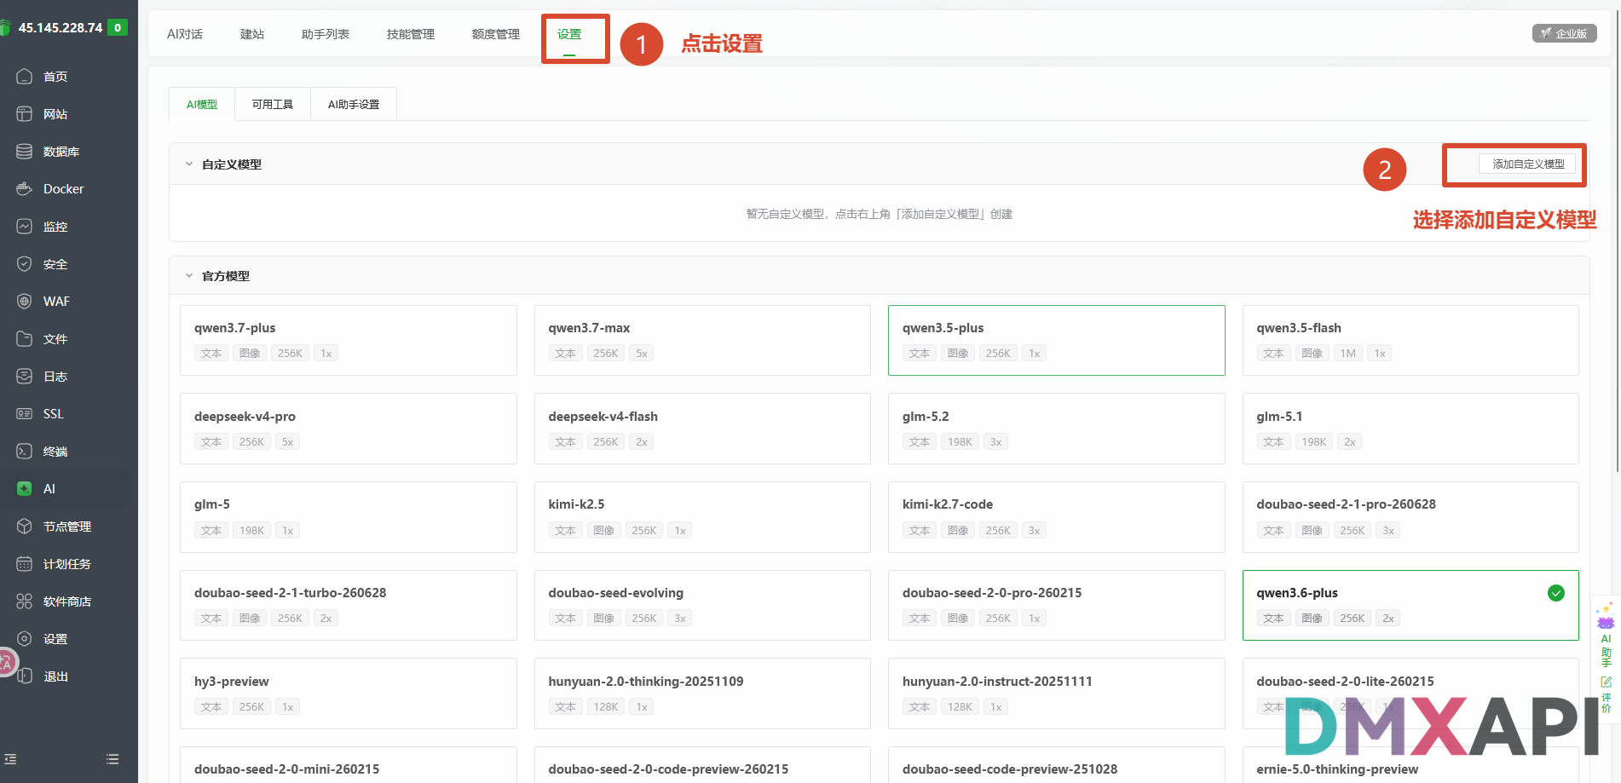This screenshot has height=783, width=1621.
Task: Pick the deepseek-v4-pro model card
Action: click(348, 429)
